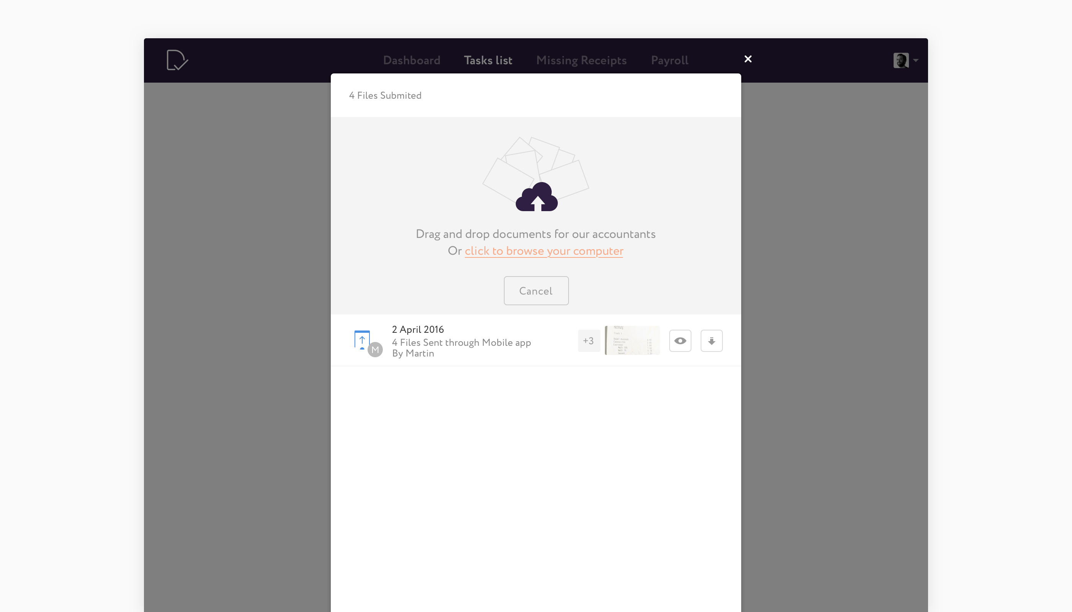Click browse your computer link
Viewport: 1072px width, 612px height.
[544, 251]
